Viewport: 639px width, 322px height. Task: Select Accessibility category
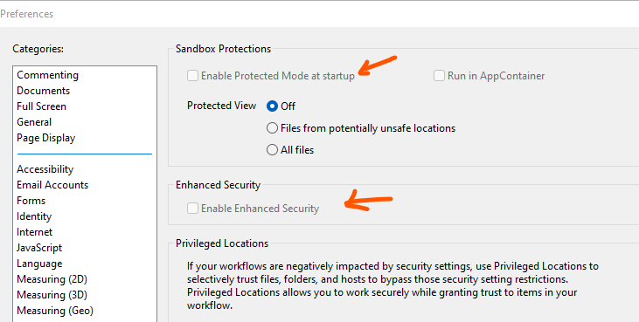click(45, 169)
